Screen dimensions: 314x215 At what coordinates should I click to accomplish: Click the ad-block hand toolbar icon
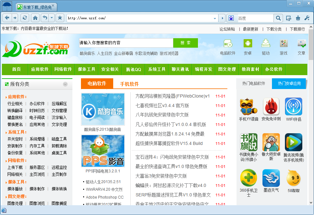click(x=298, y=18)
